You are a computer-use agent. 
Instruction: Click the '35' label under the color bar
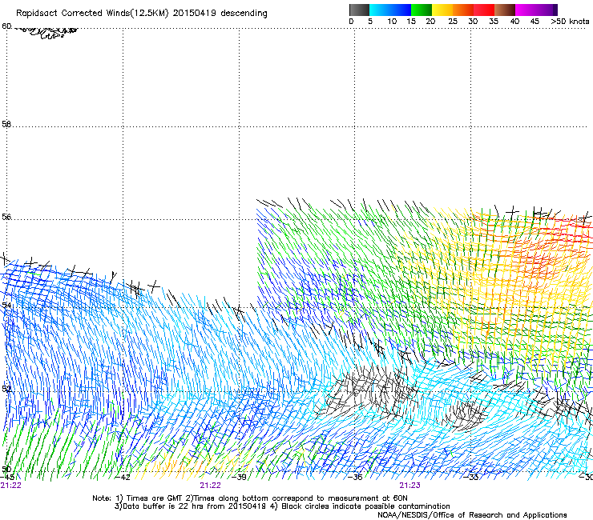494,22
